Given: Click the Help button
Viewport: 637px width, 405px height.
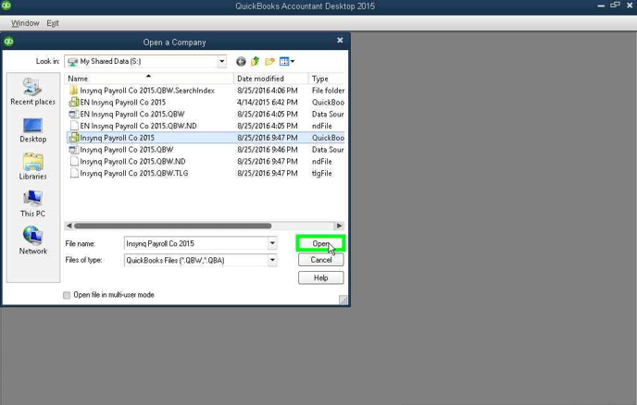Looking at the screenshot, I should pyautogui.click(x=321, y=278).
